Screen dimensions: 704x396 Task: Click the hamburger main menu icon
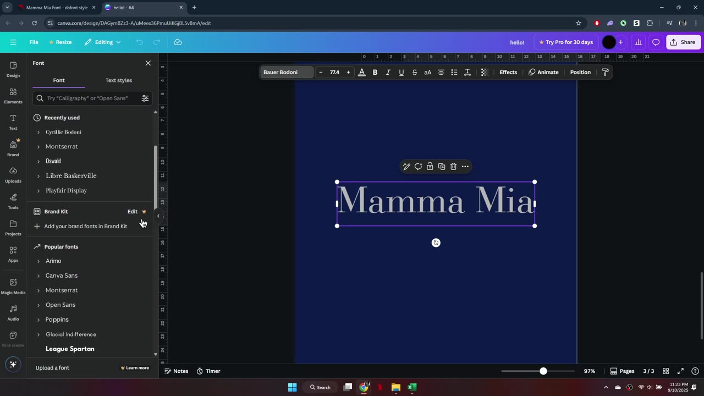(x=13, y=42)
